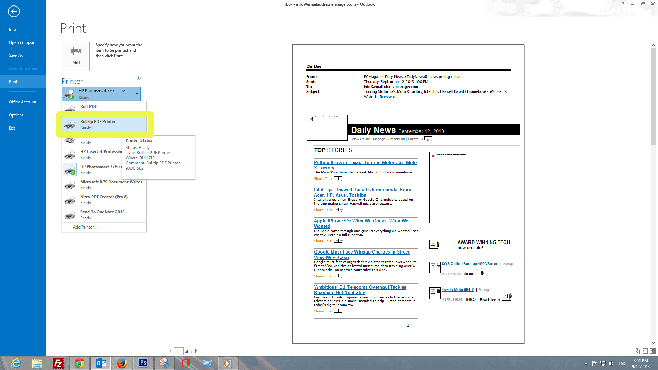Open the Info menu item
Screen dimensions: 658x370
pos(12,29)
